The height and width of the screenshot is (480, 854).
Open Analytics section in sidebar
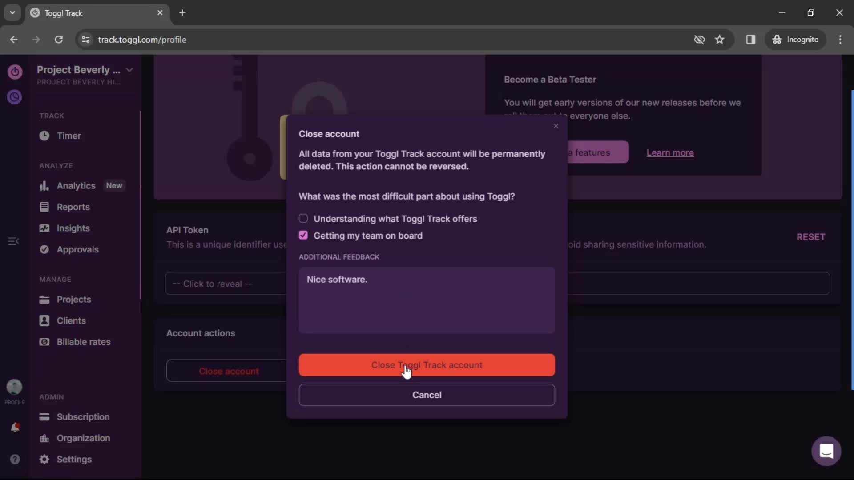click(76, 185)
